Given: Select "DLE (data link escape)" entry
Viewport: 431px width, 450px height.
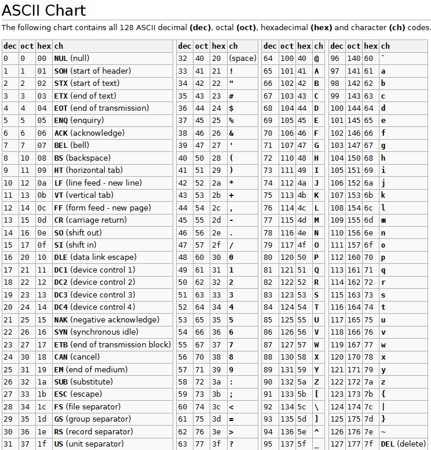Looking at the screenshot, I should pyautogui.click(x=113, y=257).
